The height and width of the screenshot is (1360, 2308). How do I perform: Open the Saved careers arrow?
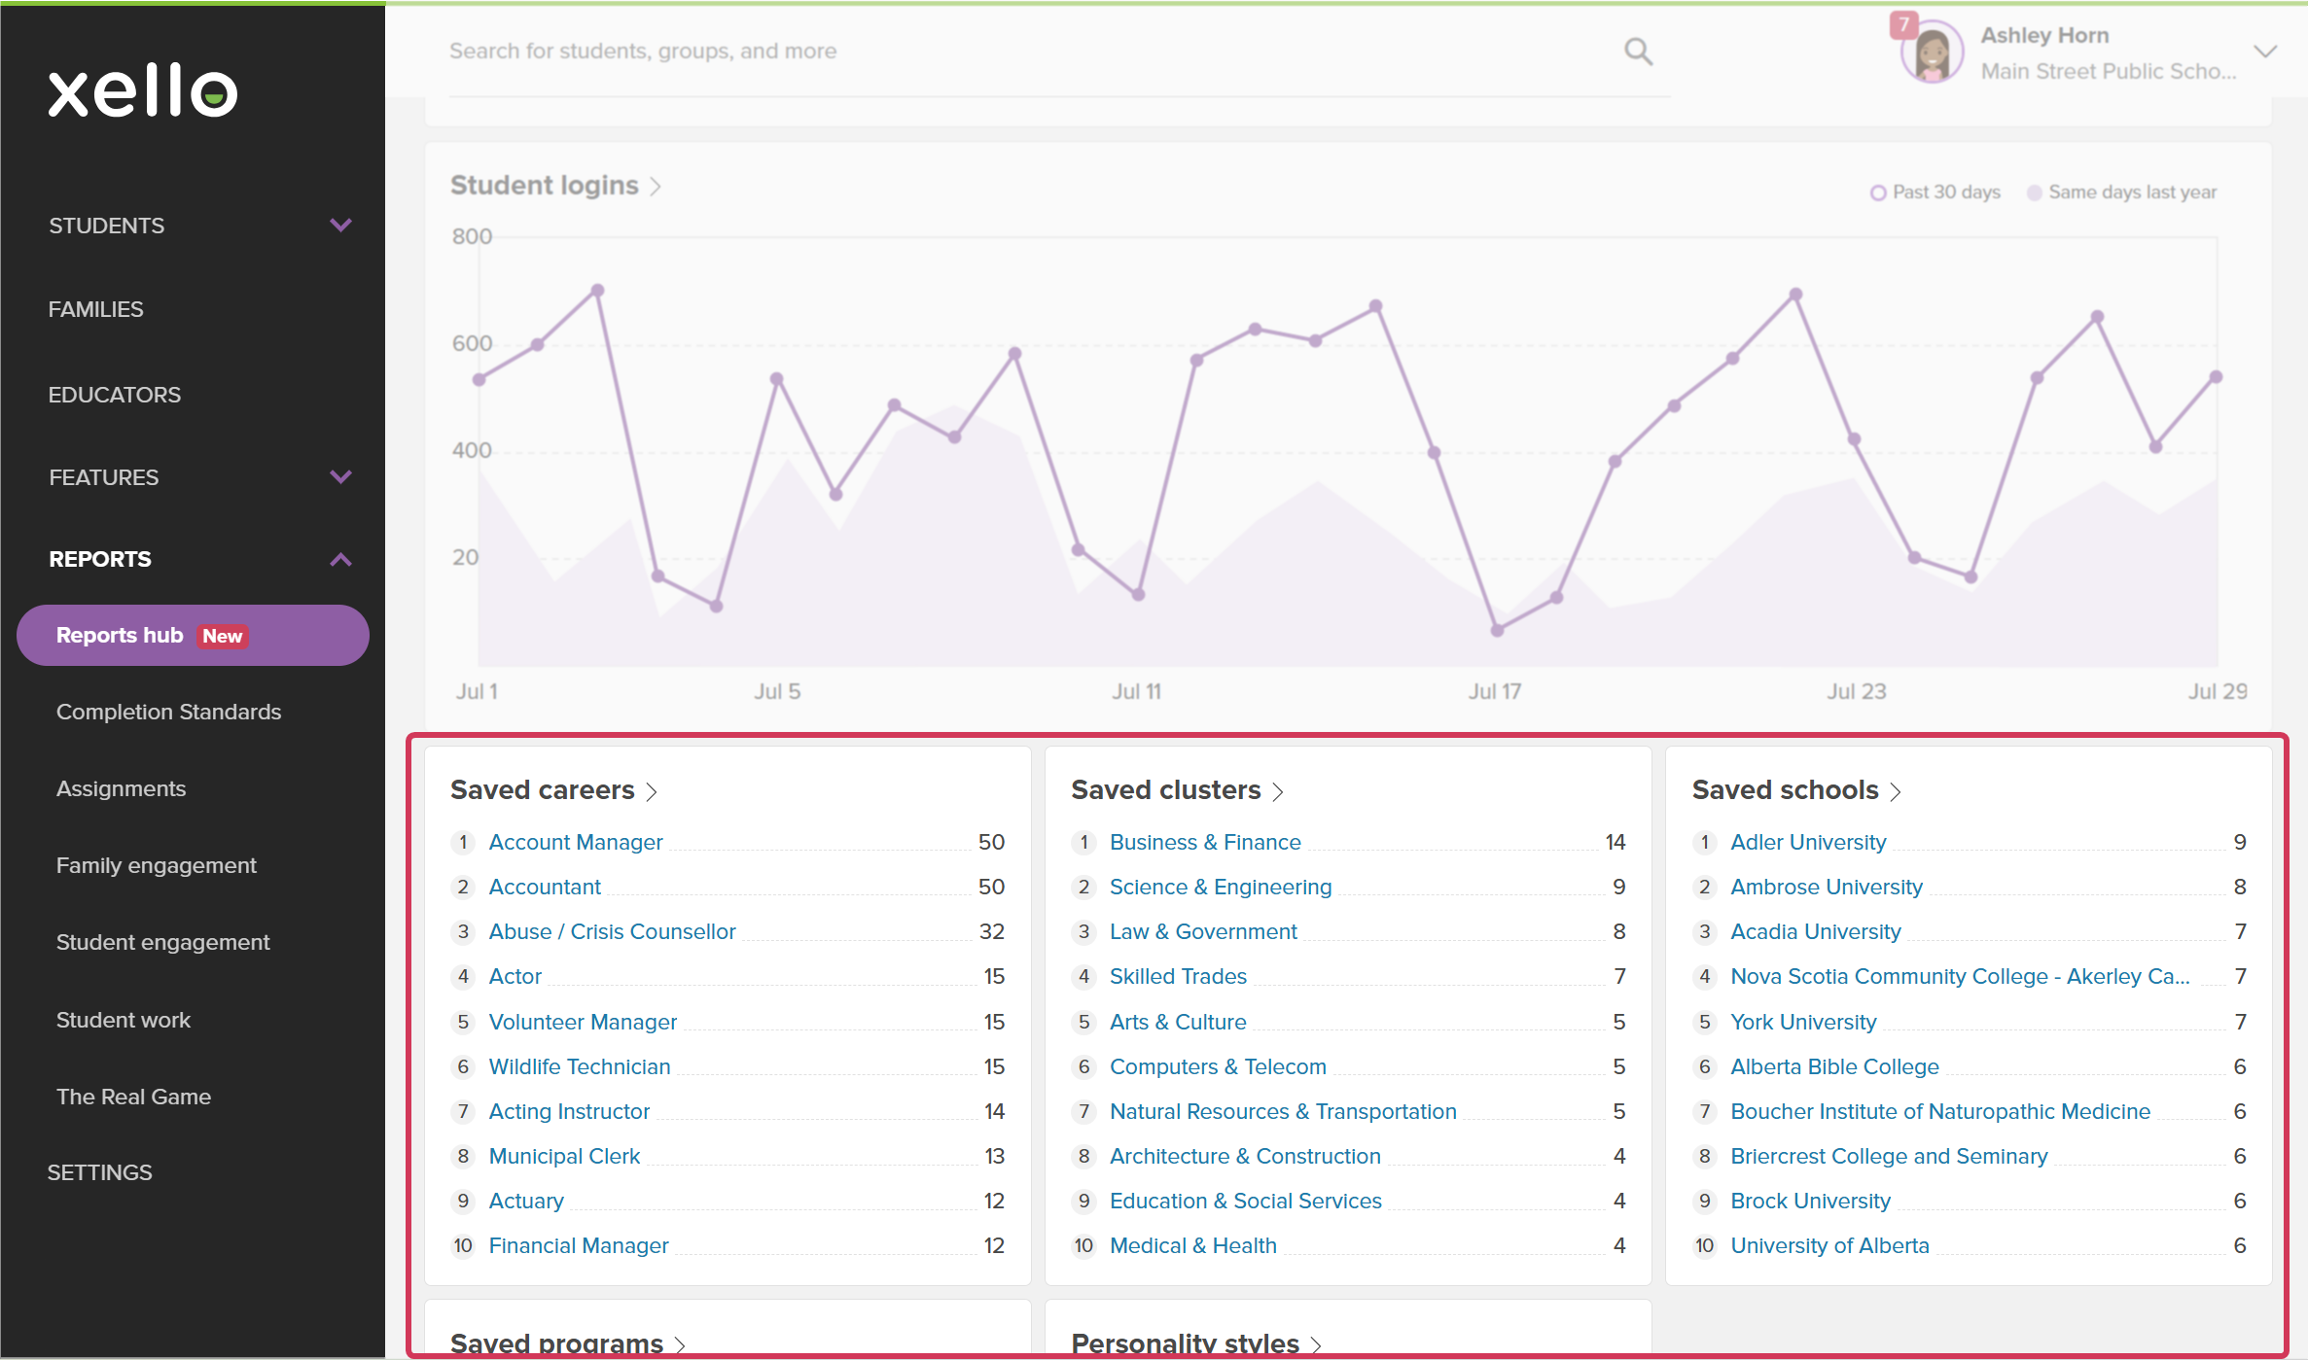pyautogui.click(x=652, y=792)
